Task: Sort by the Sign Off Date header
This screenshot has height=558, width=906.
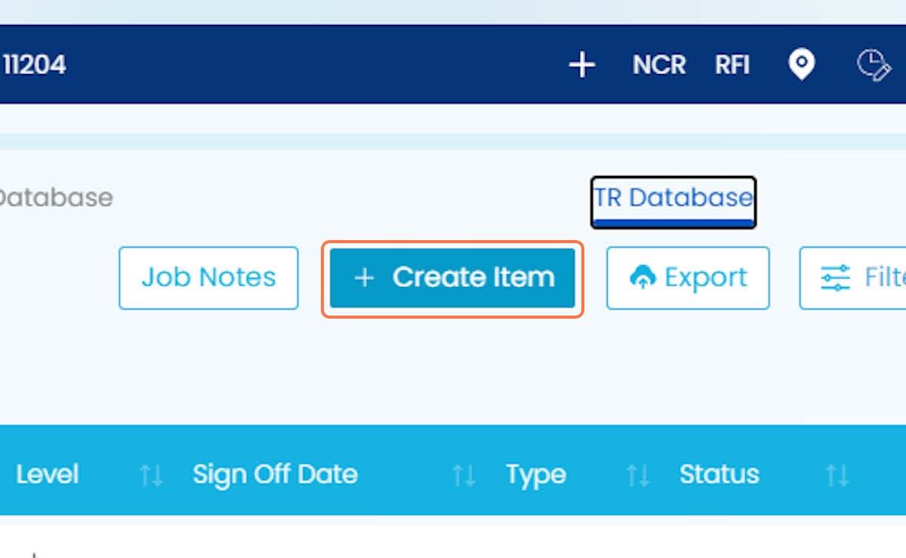Action: tap(275, 475)
